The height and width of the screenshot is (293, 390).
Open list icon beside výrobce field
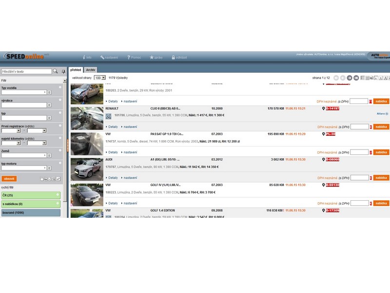49,105
